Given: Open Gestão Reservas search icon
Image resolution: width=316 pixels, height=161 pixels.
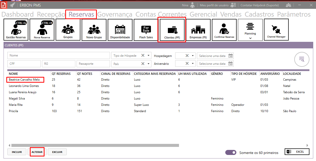Looking at the screenshot, I should point(16,30).
